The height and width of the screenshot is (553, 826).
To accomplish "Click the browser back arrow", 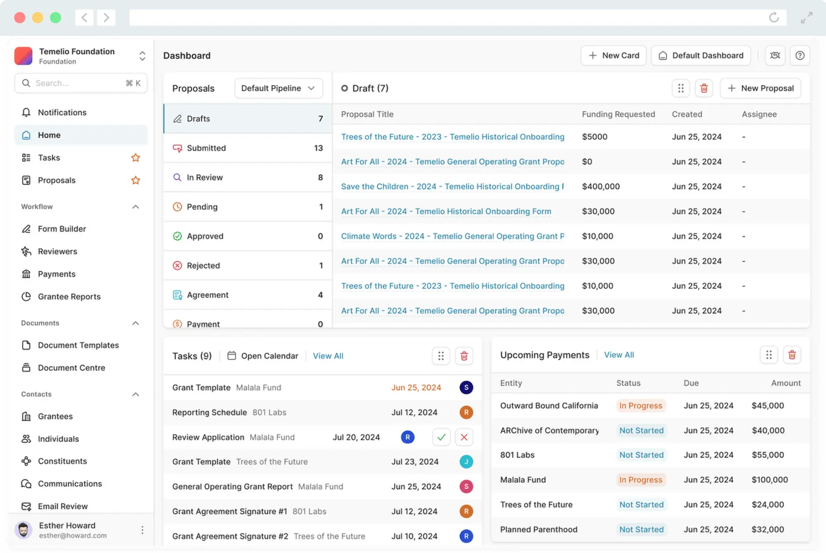I will (x=84, y=17).
